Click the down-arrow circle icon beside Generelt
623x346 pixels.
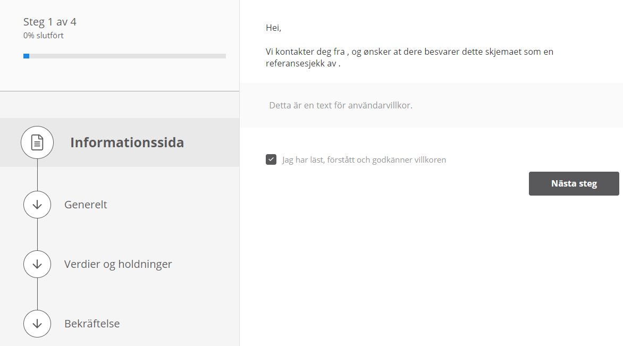pyautogui.click(x=37, y=205)
